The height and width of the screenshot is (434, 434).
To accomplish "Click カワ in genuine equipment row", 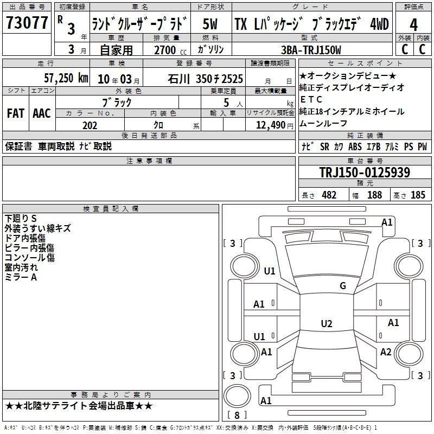I will [339, 146].
